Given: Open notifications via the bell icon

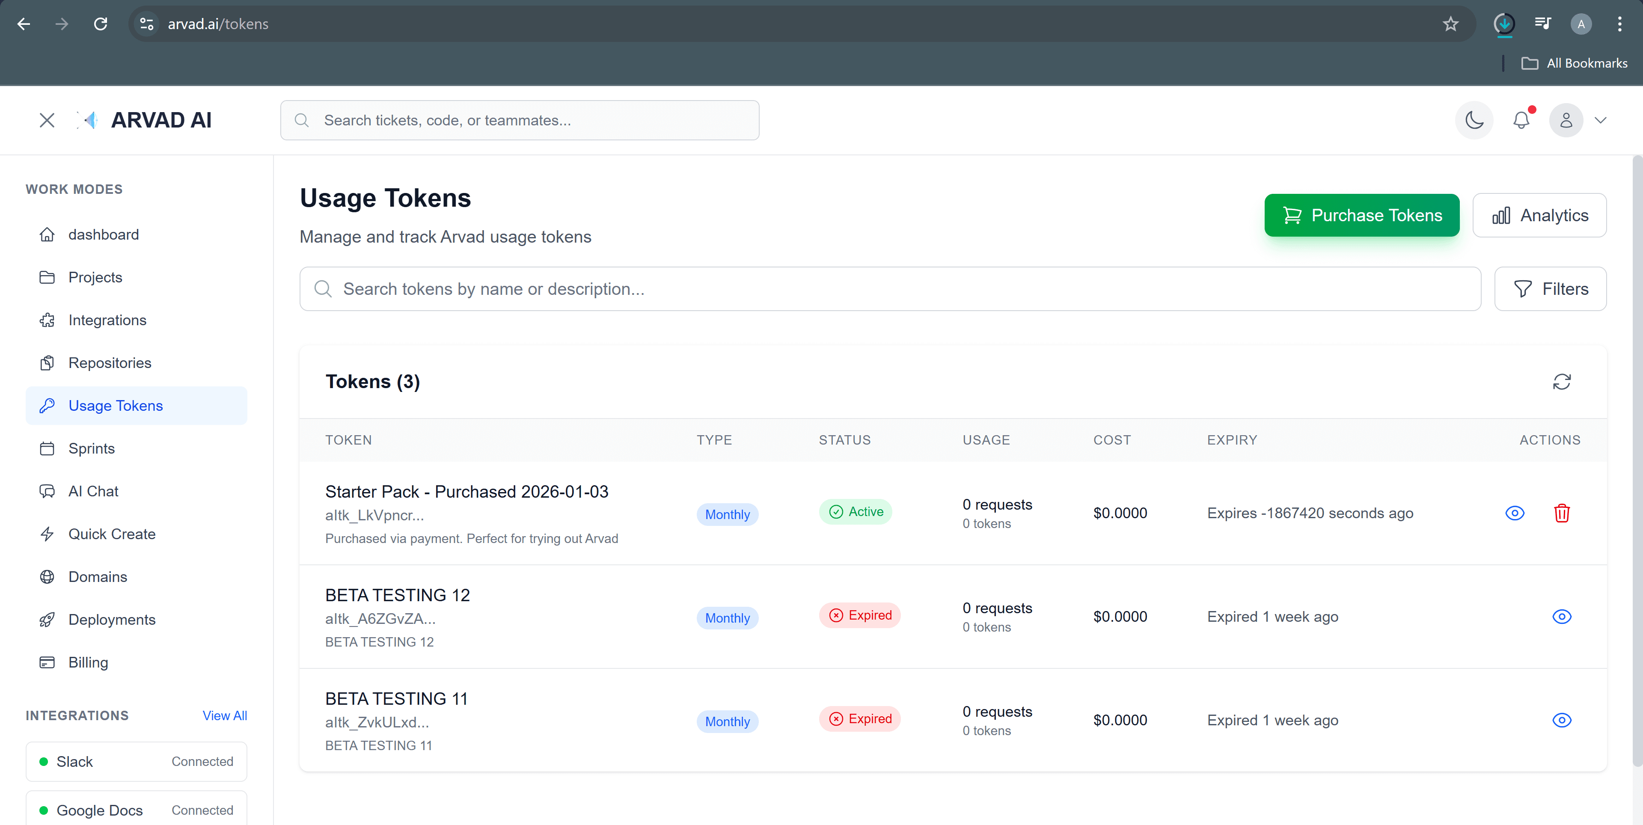Looking at the screenshot, I should coord(1522,120).
